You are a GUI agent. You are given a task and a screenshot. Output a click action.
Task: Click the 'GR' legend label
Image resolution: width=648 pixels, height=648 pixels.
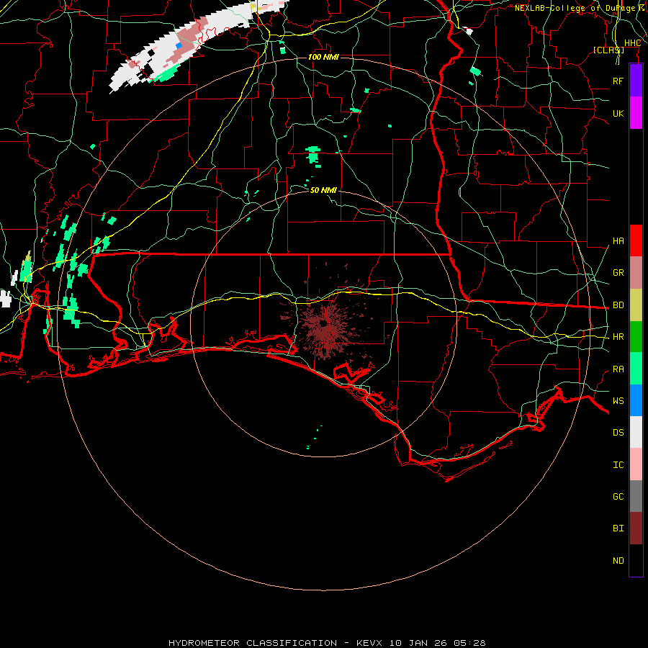618,273
